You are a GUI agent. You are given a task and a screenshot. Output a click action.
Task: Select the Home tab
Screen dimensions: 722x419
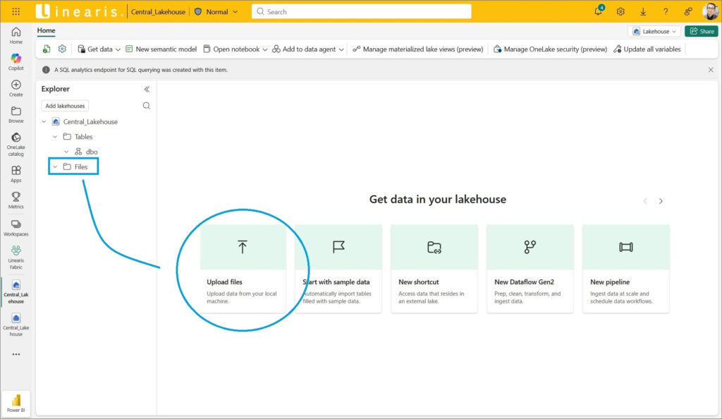point(46,31)
